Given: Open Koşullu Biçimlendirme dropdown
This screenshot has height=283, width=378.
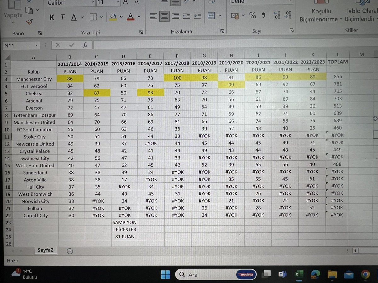Looking at the screenshot, I should 321,15.
